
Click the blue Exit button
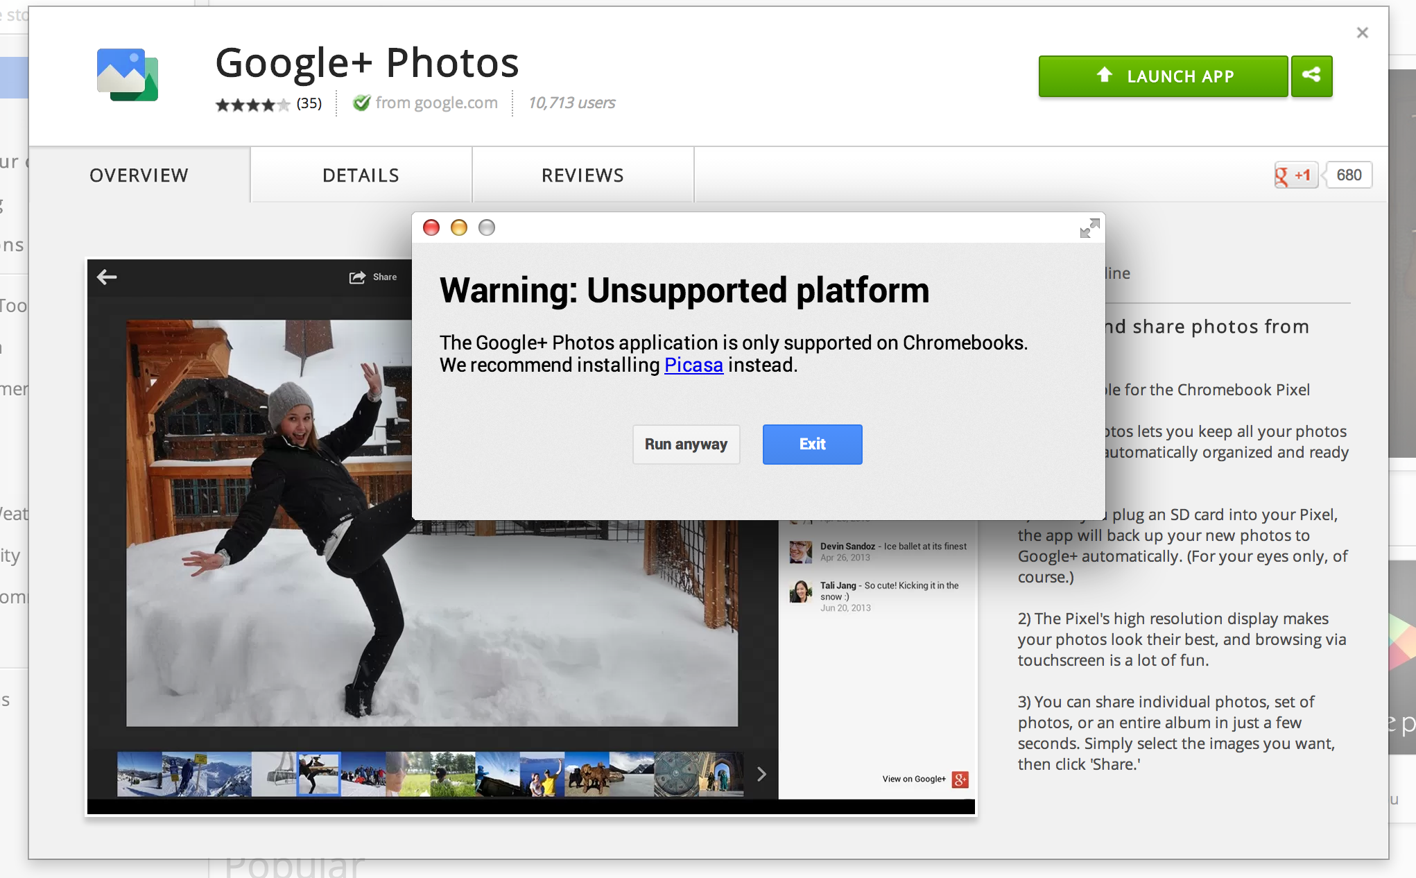[x=812, y=444]
